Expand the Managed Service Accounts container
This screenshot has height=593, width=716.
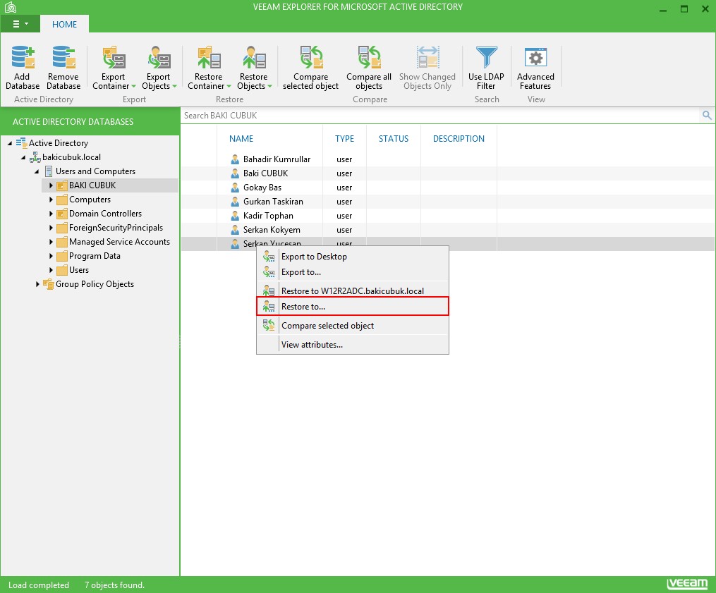(x=51, y=242)
